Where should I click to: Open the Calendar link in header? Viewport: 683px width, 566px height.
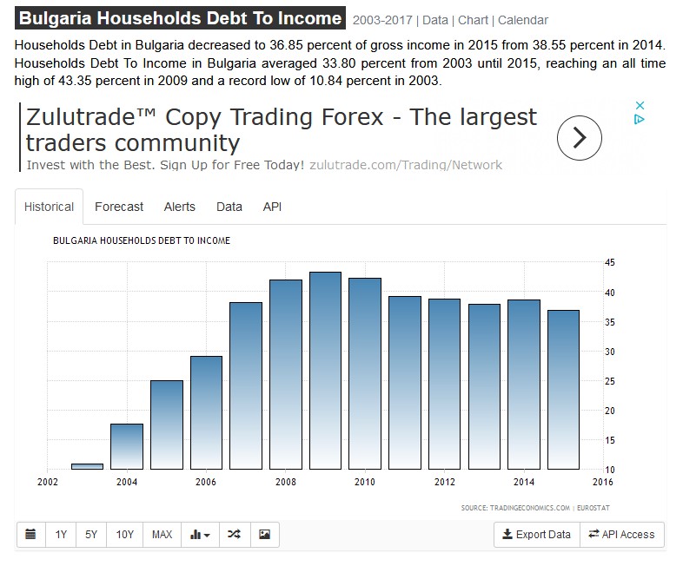pos(523,20)
